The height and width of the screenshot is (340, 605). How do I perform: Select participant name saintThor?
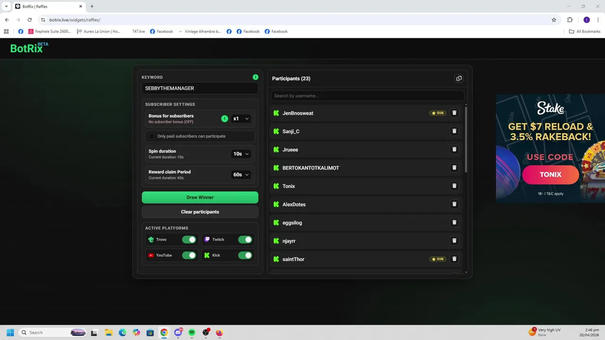pyautogui.click(x=294, y=259)
